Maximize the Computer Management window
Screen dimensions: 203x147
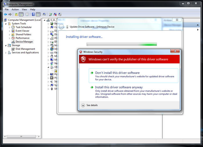pos(188,3)
